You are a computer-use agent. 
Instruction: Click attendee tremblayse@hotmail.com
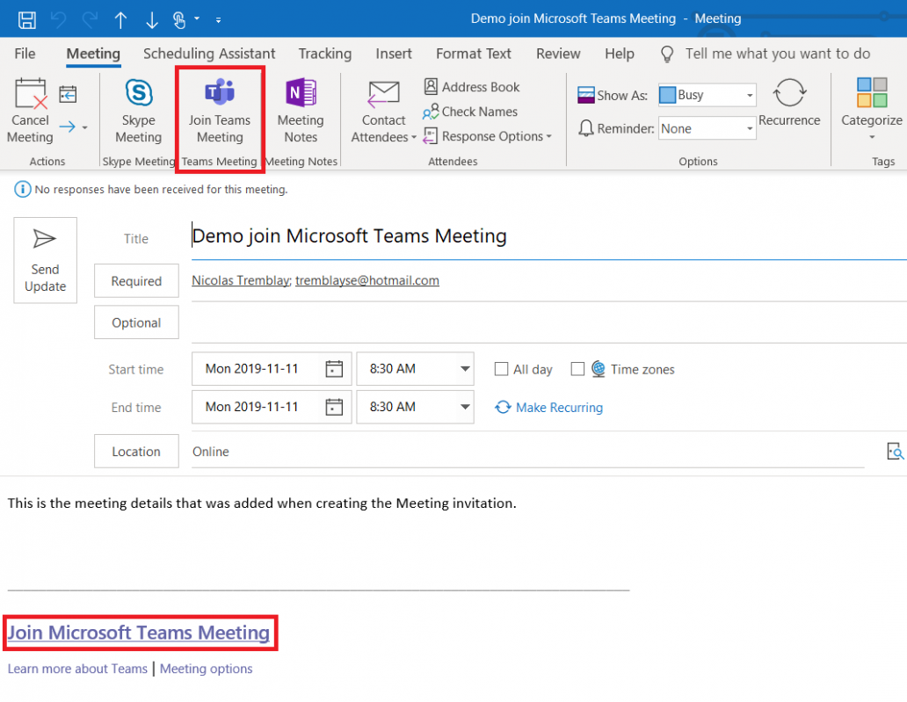[x=366, y=280]
